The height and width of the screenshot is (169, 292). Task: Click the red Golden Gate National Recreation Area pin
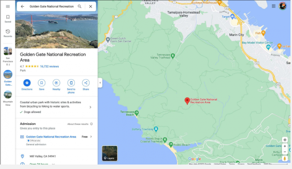187,101
